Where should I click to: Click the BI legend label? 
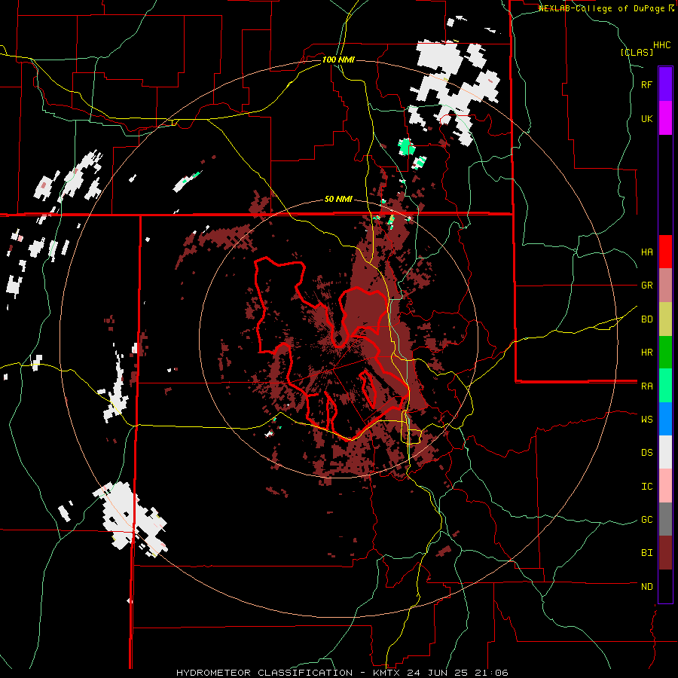(646, 553)
